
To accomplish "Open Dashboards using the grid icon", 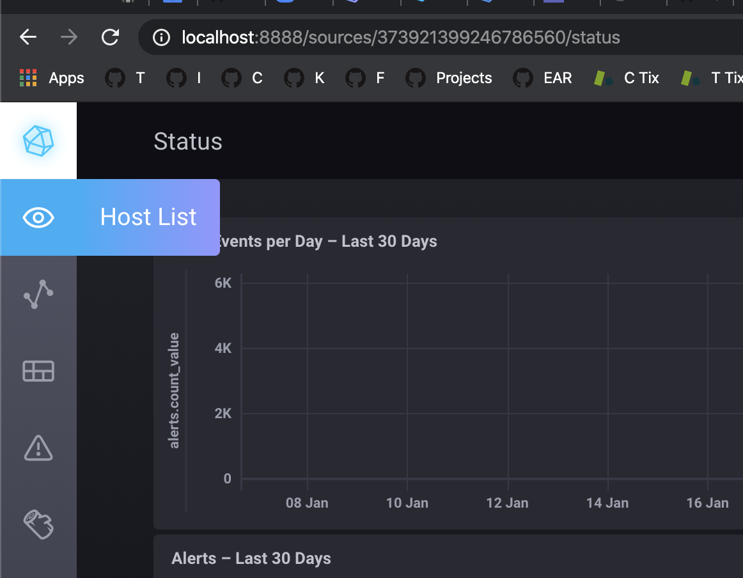I will (x=38, y=371).
